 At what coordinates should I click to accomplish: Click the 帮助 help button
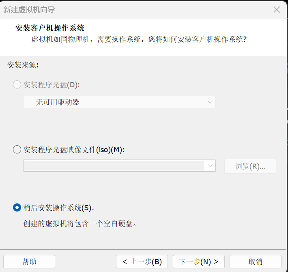[x=29, y=261]
